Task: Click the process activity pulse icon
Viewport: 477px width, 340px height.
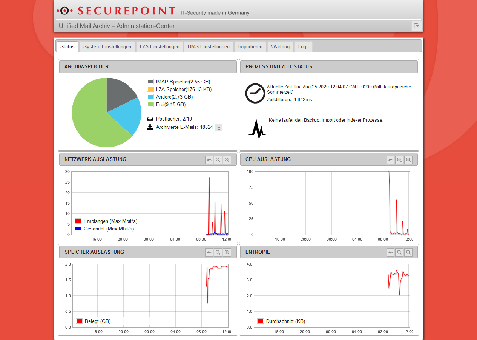Action: [257, 129]
